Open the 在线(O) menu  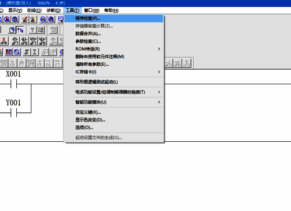[x=34, y=10]
